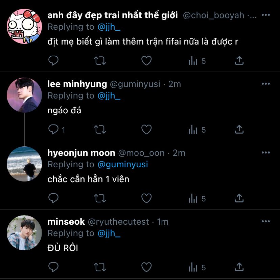Screen dimensions: 280x280
Task: Open reply thread on lee minhyung's tweet
Action: click(56, 130)
